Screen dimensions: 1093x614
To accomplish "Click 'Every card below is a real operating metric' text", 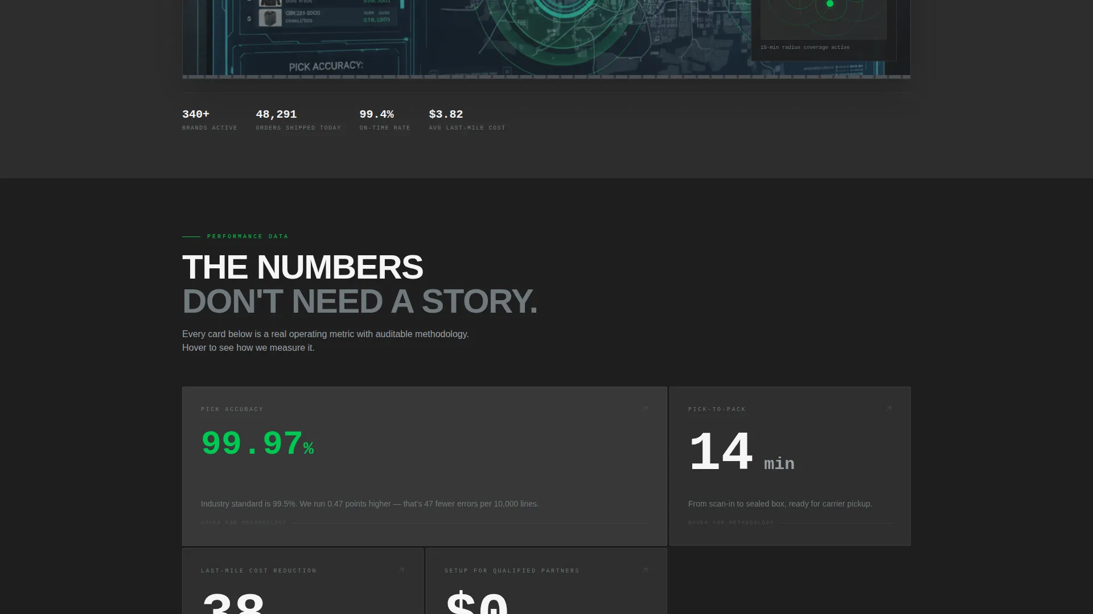I will click(325, 334).
